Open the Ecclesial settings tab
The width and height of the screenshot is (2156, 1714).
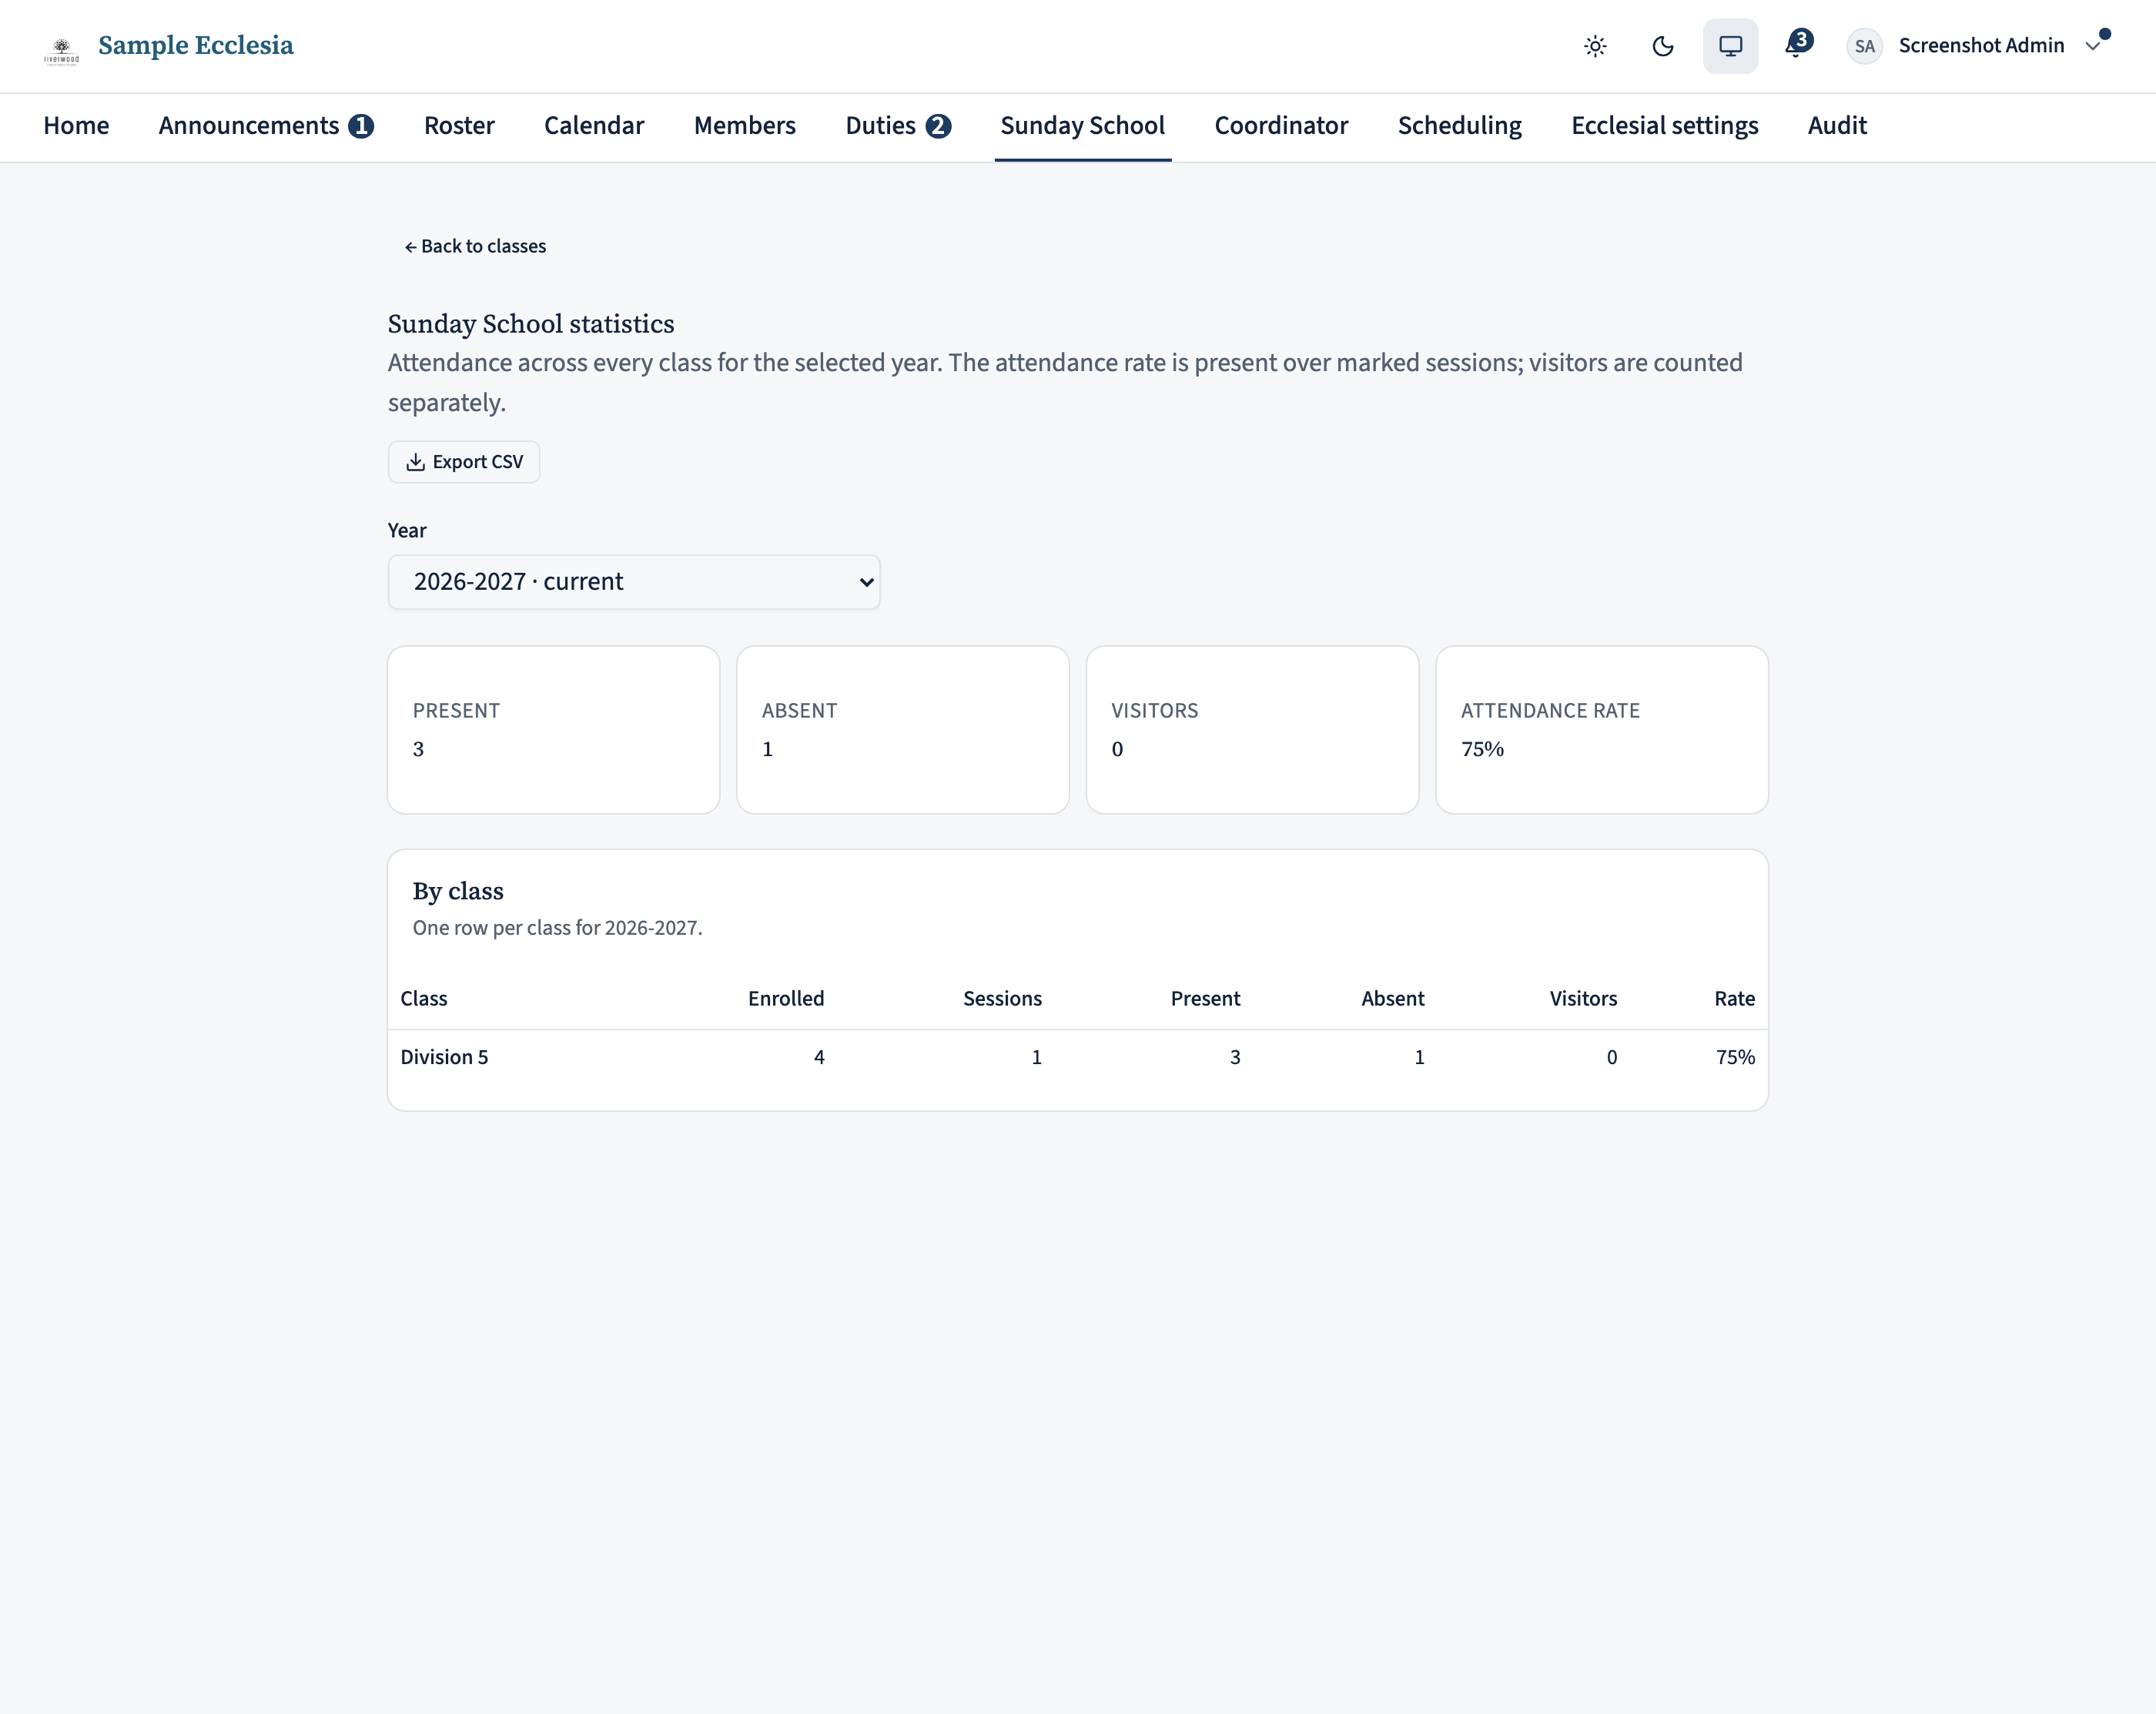click(1664, 125)
